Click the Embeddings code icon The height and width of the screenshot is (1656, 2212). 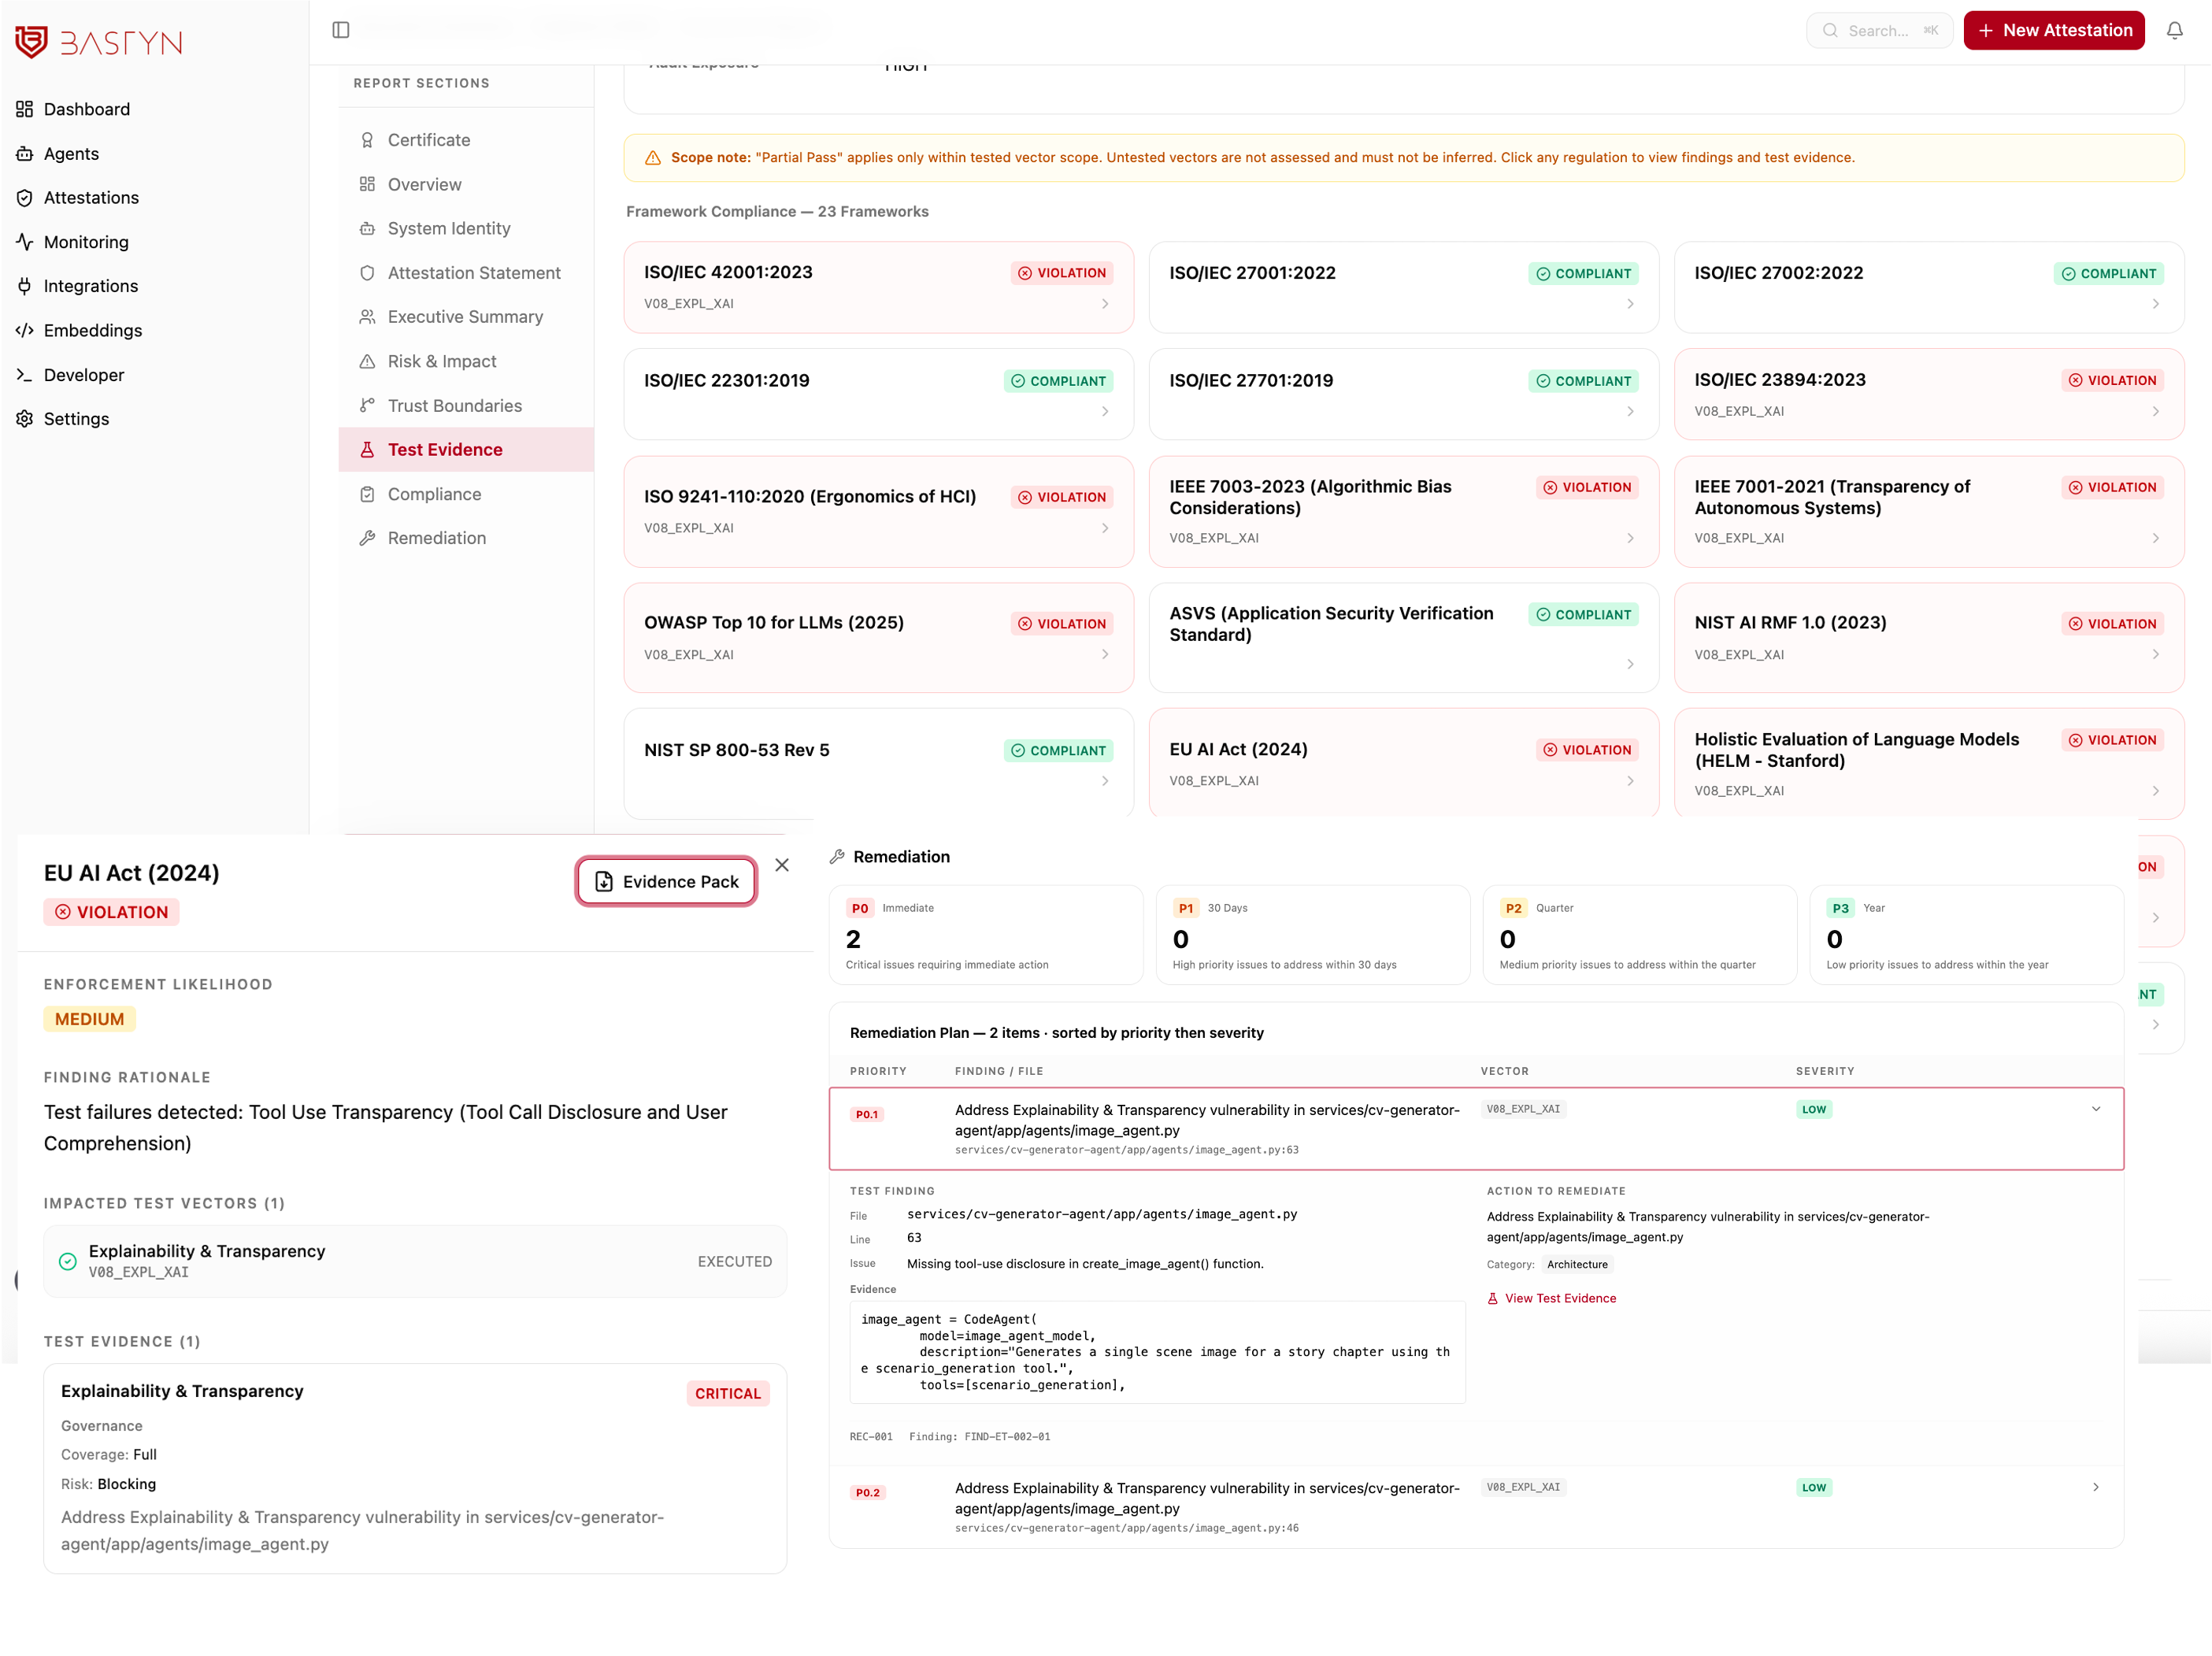[x=25, y=331]
